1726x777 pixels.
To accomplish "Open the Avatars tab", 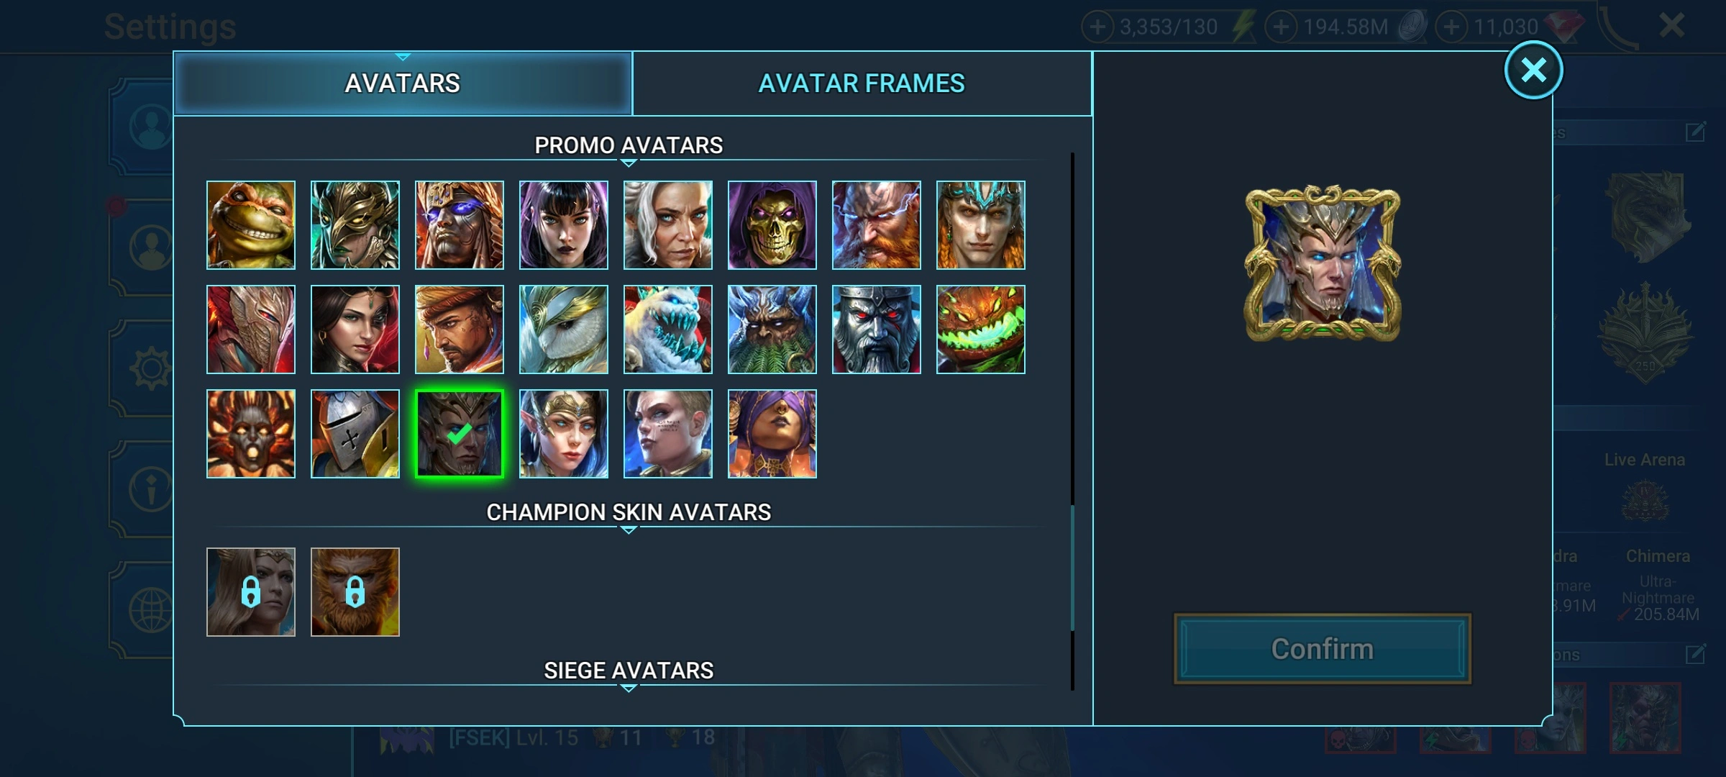I will pos(403,83).
